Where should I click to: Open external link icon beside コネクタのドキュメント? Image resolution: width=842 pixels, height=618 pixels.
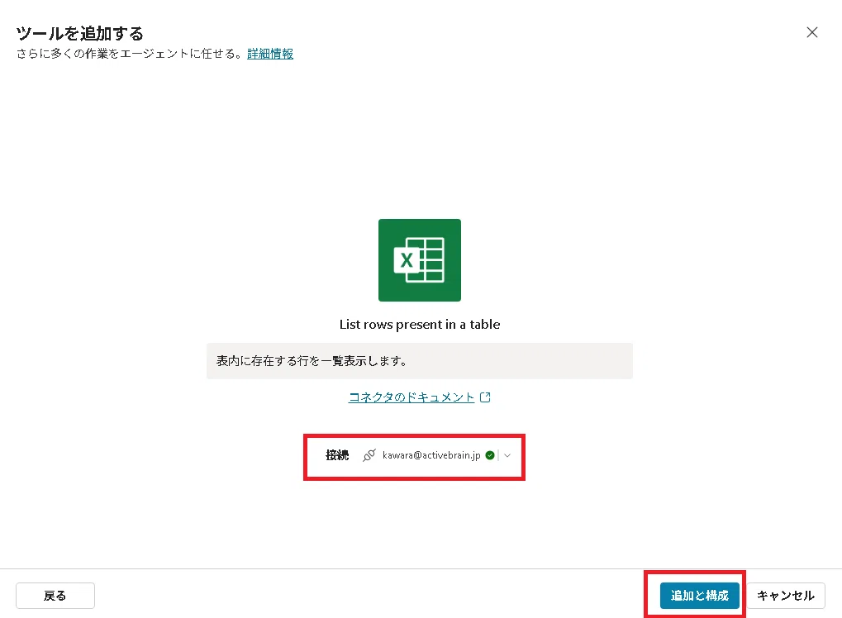coord(485,397)
